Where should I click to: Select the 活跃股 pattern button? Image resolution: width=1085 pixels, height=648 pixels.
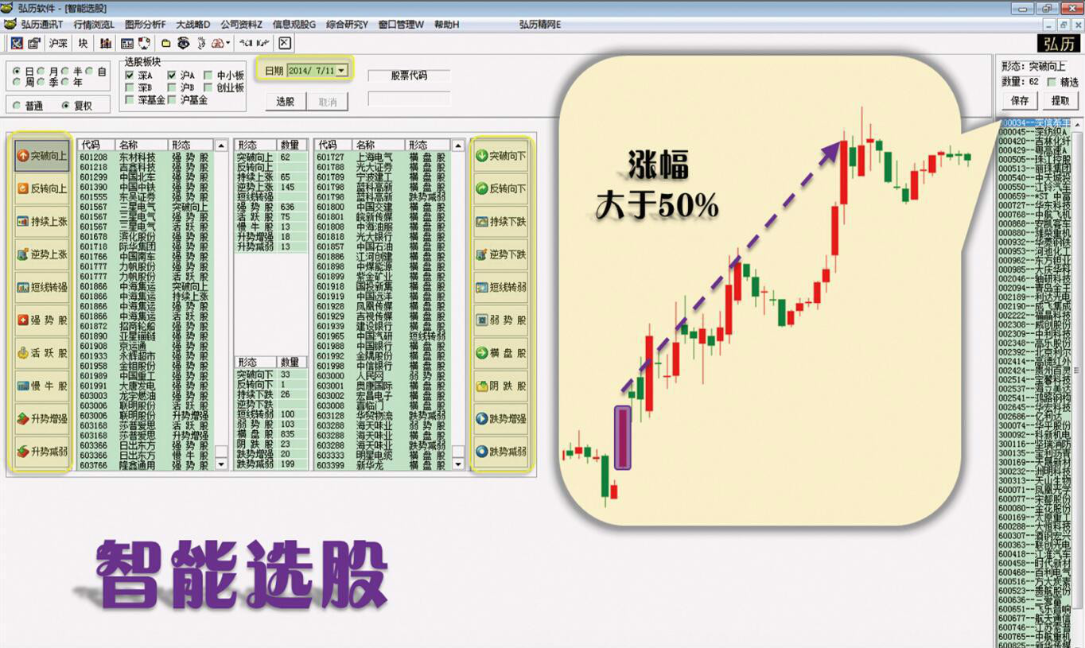42,353
